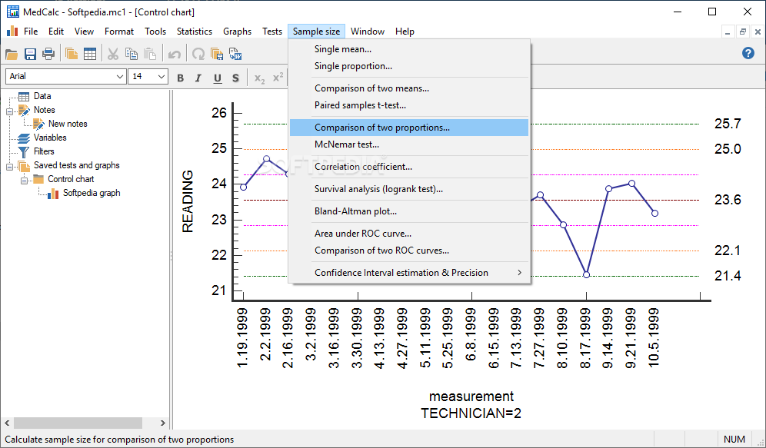Viewport: 766px width, 448px height.
Task: Click the Recall dialog circular arrow icon
Action: (x=198, y=54)
